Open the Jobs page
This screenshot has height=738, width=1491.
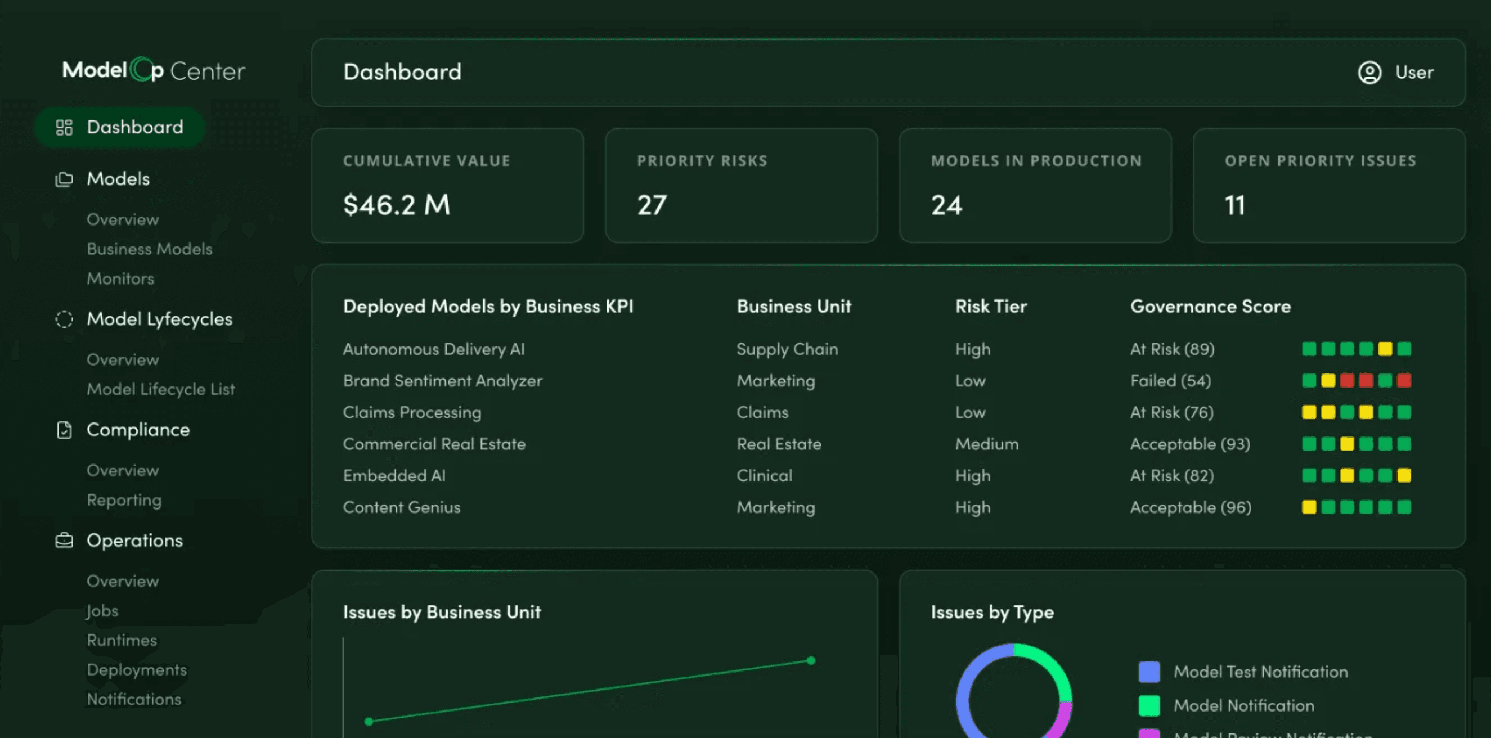102,611
